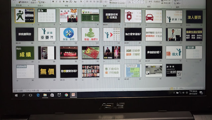The width and height of the screenshot is (212, 120).
Task: Select slide 29 無價
Action: coord(47,71)
